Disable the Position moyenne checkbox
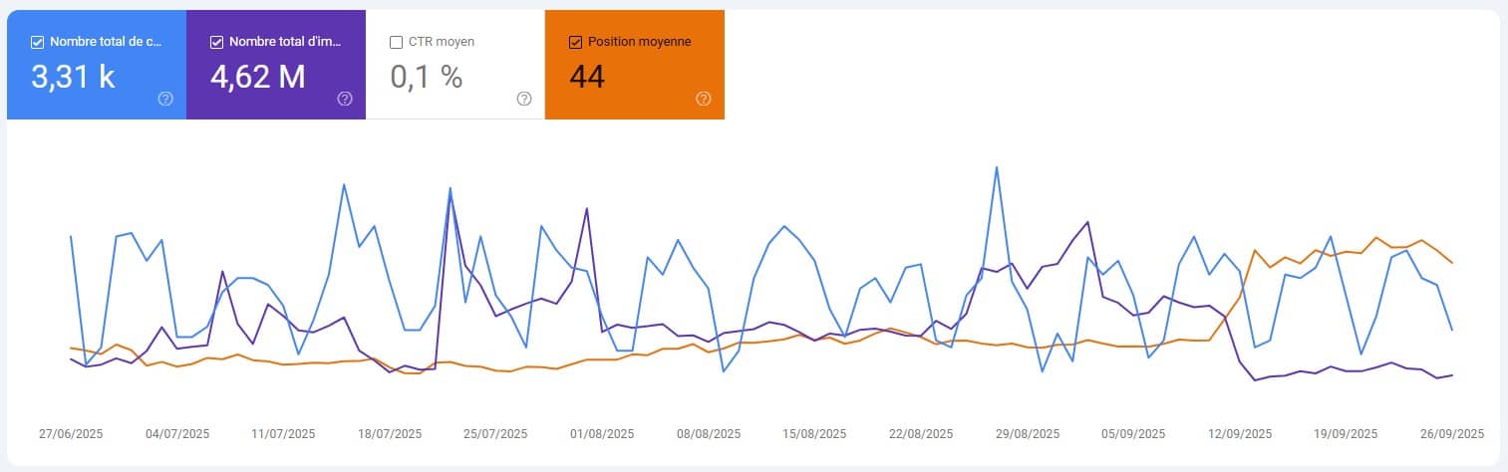Image resolution: width=1508 pixels, height=472 pixels. (575, 42)
